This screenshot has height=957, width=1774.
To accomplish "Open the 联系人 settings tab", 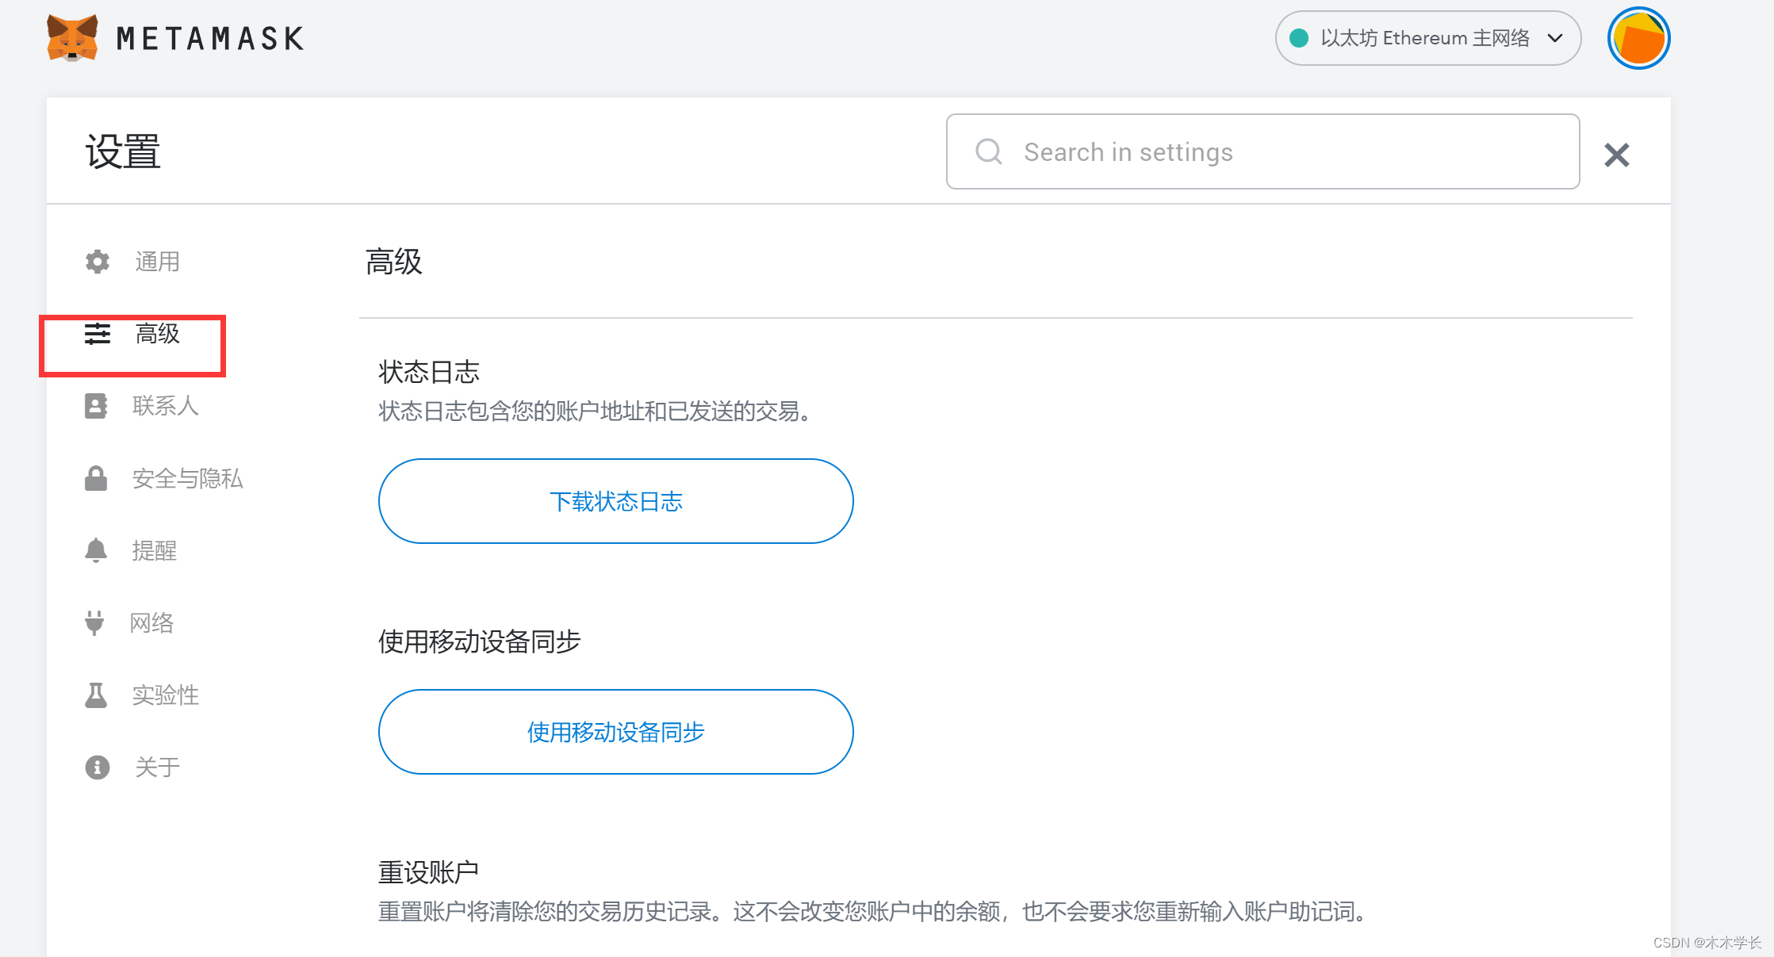I will coord(165,406).
